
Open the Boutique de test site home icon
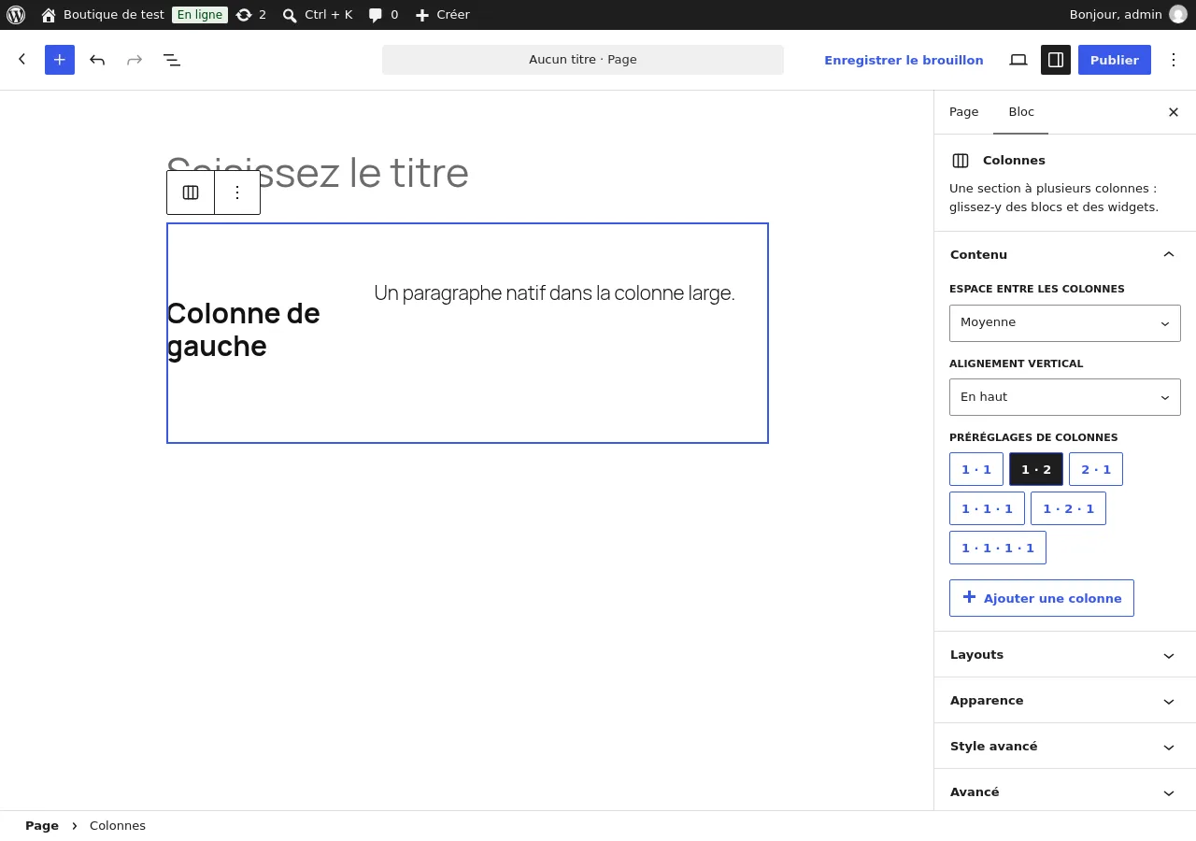[x=49, y=15]
